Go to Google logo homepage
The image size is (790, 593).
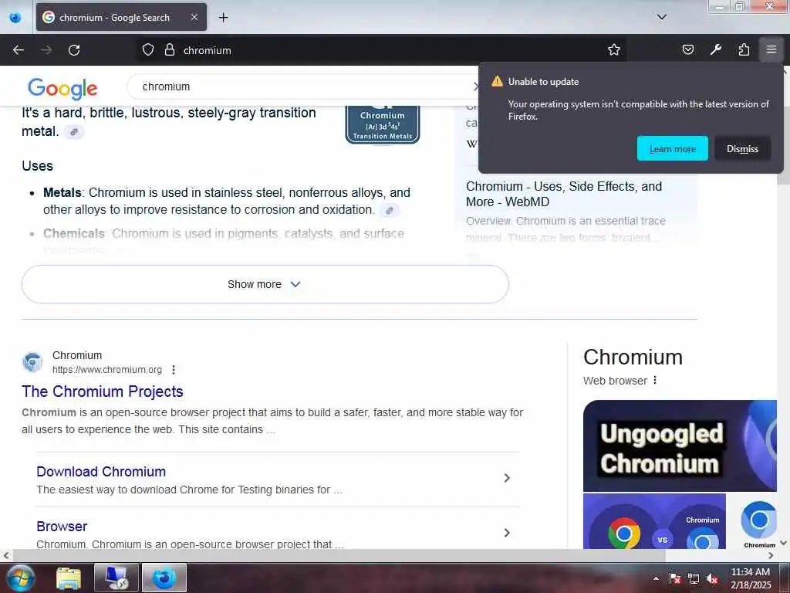(x=62, y=89)
